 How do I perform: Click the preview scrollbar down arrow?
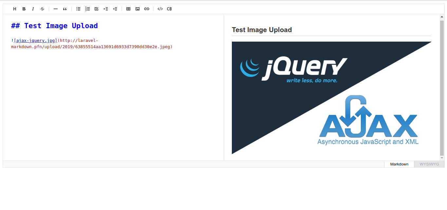(442, 158)
